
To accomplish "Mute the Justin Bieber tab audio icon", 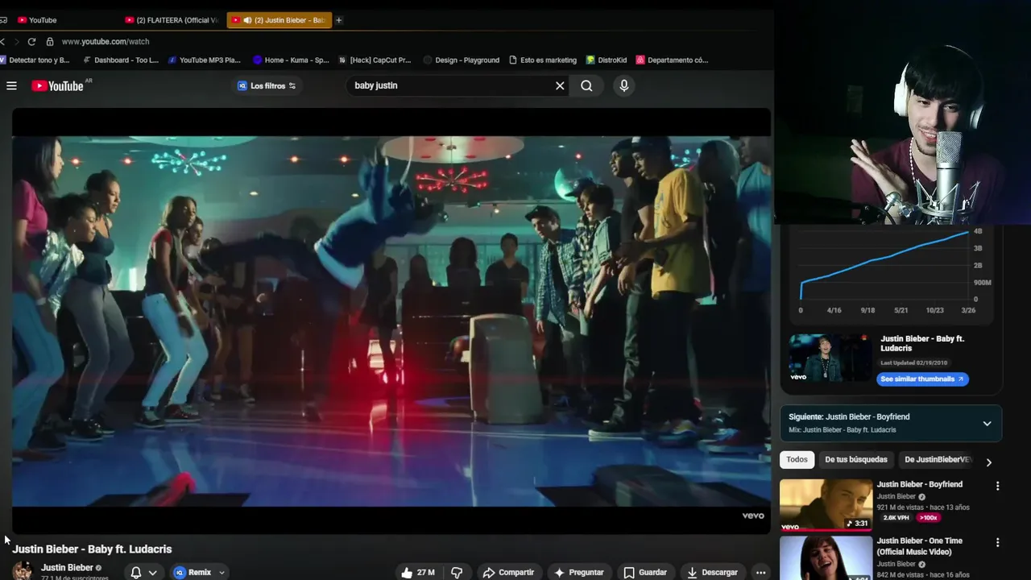I will [x=247, y=20].
